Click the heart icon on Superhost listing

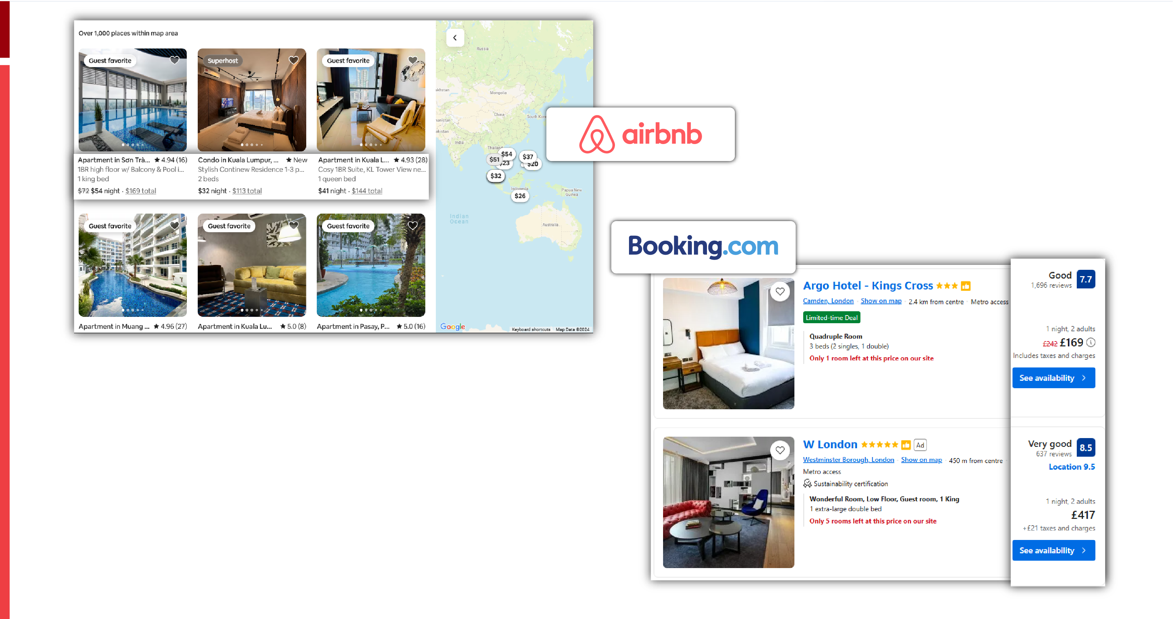[x=293, y=60]
